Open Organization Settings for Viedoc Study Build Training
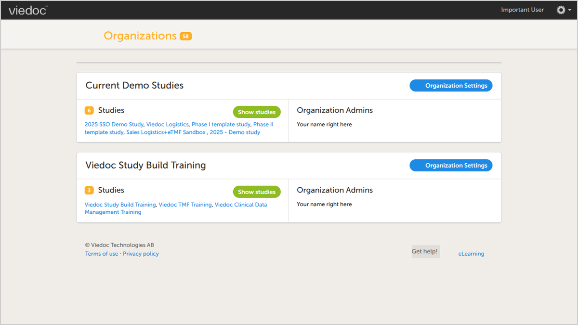 [x=451, y=166]
